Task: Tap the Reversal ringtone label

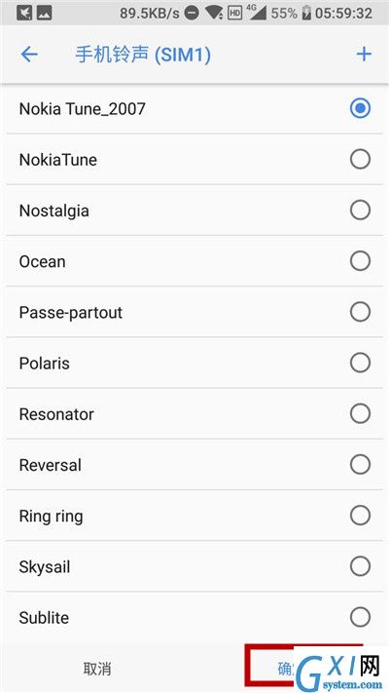Action: coord(51,465)
